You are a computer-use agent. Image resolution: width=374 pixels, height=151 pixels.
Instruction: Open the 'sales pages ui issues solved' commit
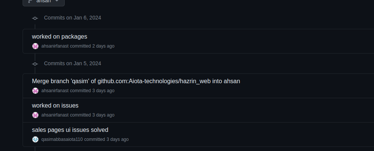70,130
